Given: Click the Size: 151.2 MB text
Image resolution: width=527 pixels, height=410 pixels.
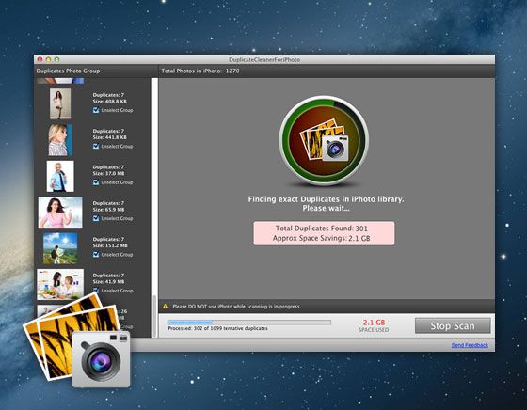Looking at the screenshot, I should (110, 245).
